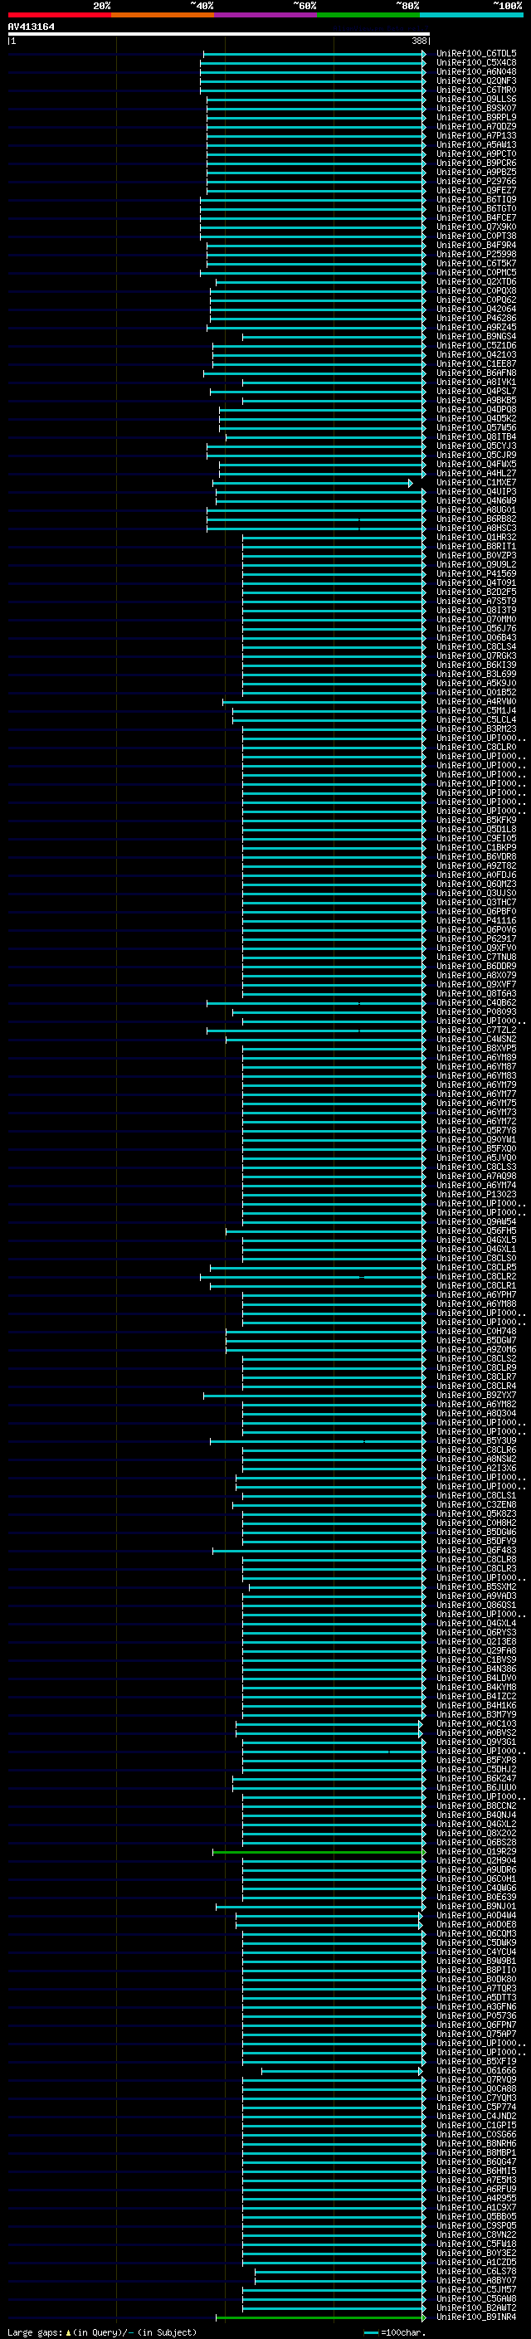
Task: Click alignment bar of UniRef100_Q56FH5
Action: tap(326, 1231)
